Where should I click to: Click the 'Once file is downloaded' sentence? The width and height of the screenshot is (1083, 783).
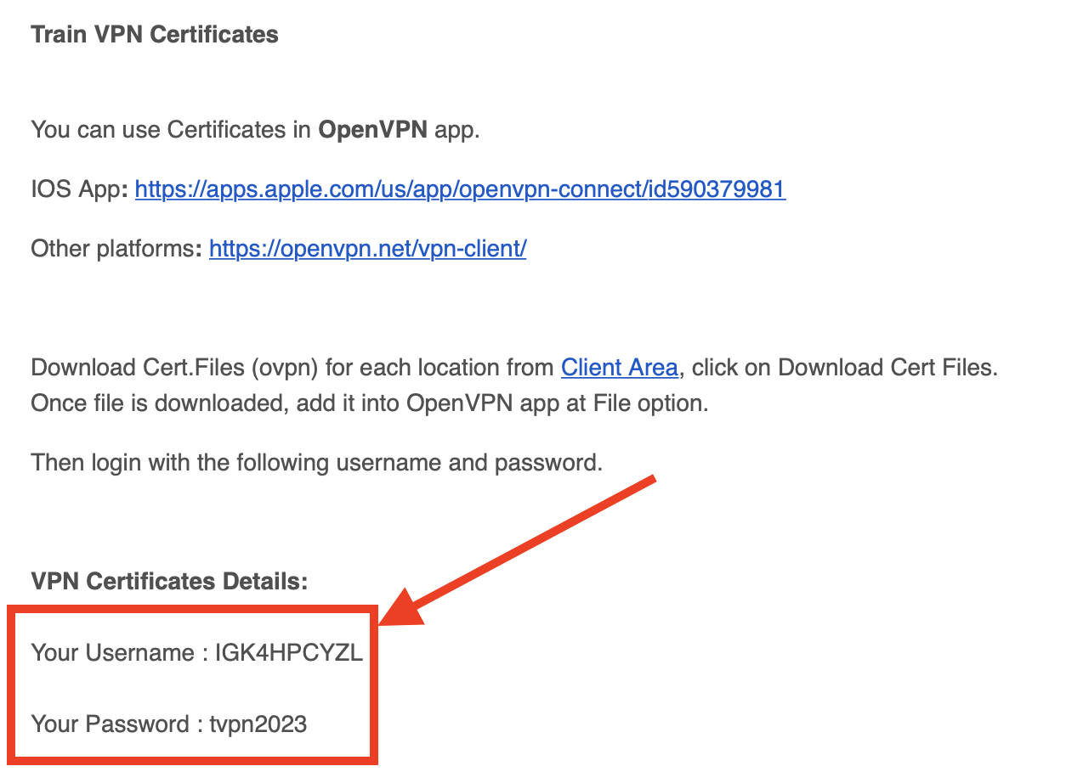coord(369,403)
